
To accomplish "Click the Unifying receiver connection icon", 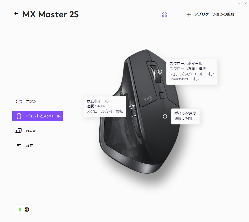I will click(27, 210).
